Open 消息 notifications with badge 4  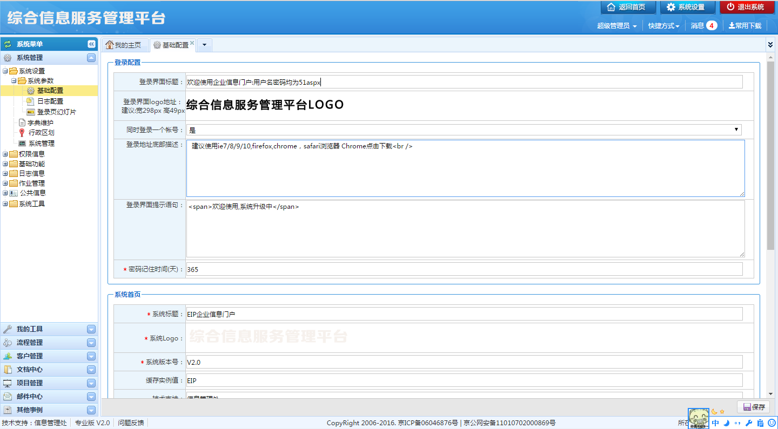coord(703,25)
